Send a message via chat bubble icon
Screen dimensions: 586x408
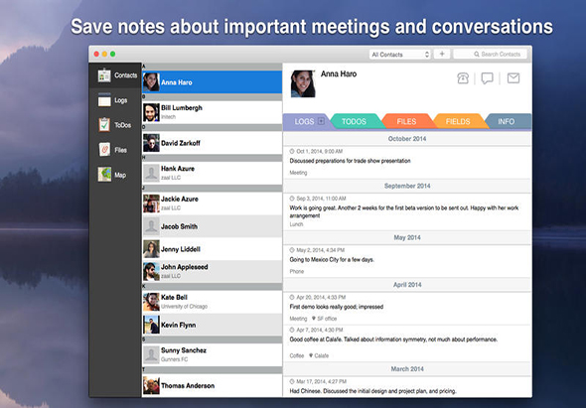(487, 78)
